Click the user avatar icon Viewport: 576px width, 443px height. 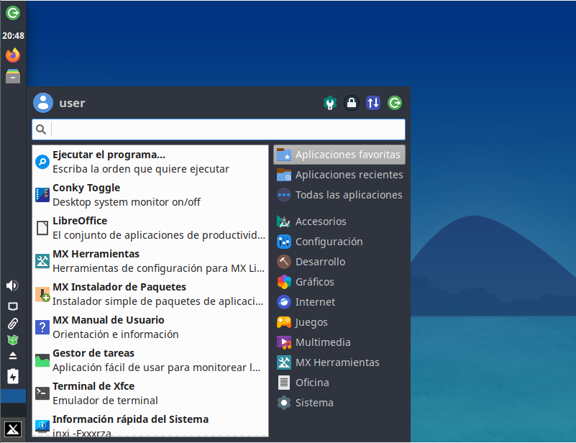coord(43,103)
